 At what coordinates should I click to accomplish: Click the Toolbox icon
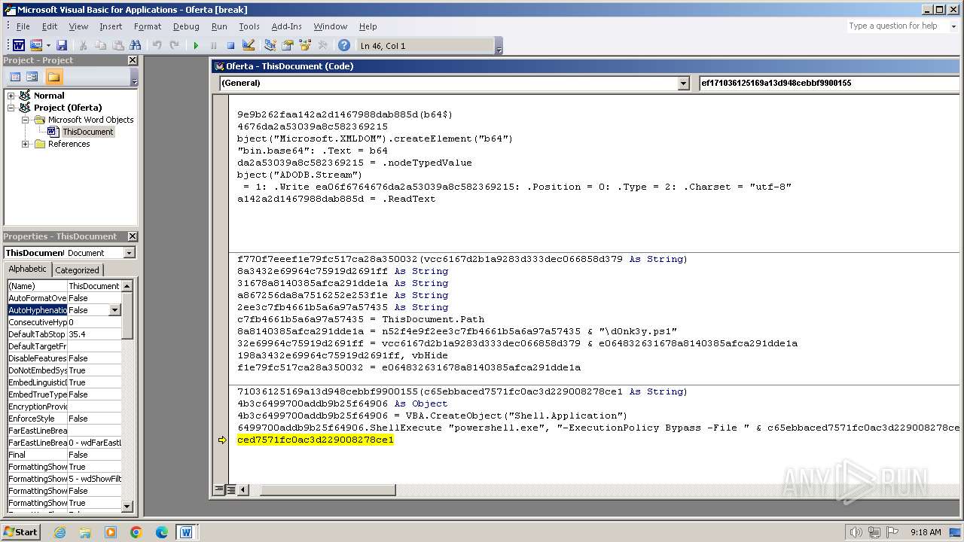click(322, 46)
